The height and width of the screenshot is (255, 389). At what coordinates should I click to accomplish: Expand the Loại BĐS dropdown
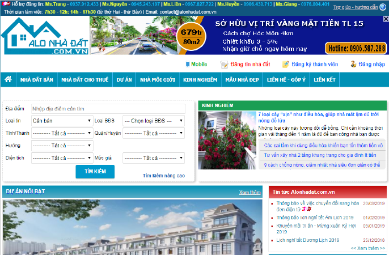pos(154,121)
